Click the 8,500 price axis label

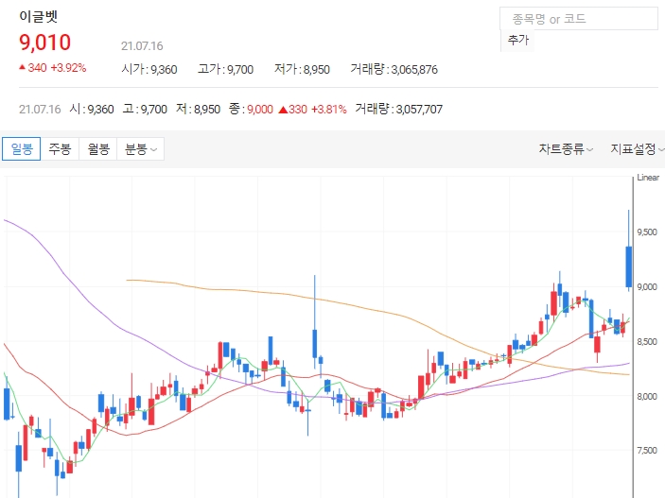647,341
